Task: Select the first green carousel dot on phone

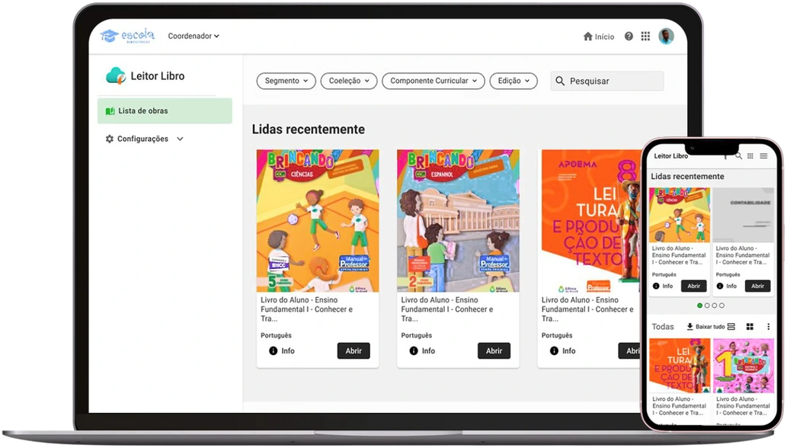Action: (x=699, y=306)
